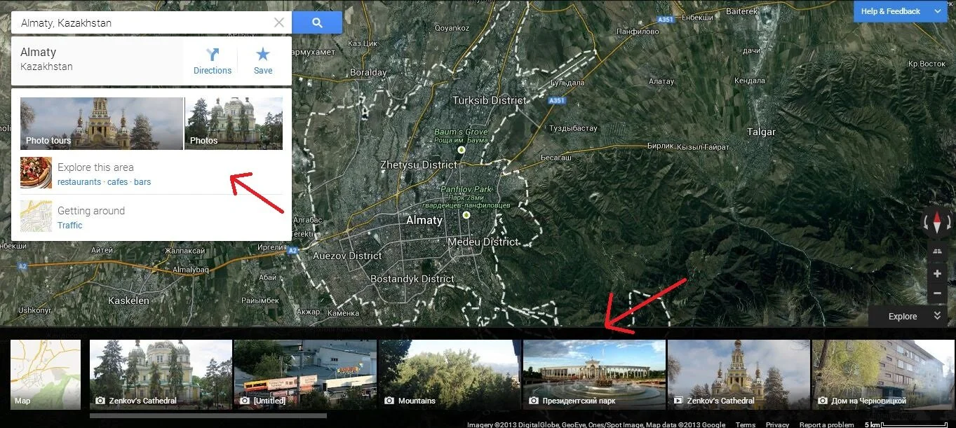Click the Almaty city label on the map
This screenshot has width=956, height=428.
tap(424, 220)
